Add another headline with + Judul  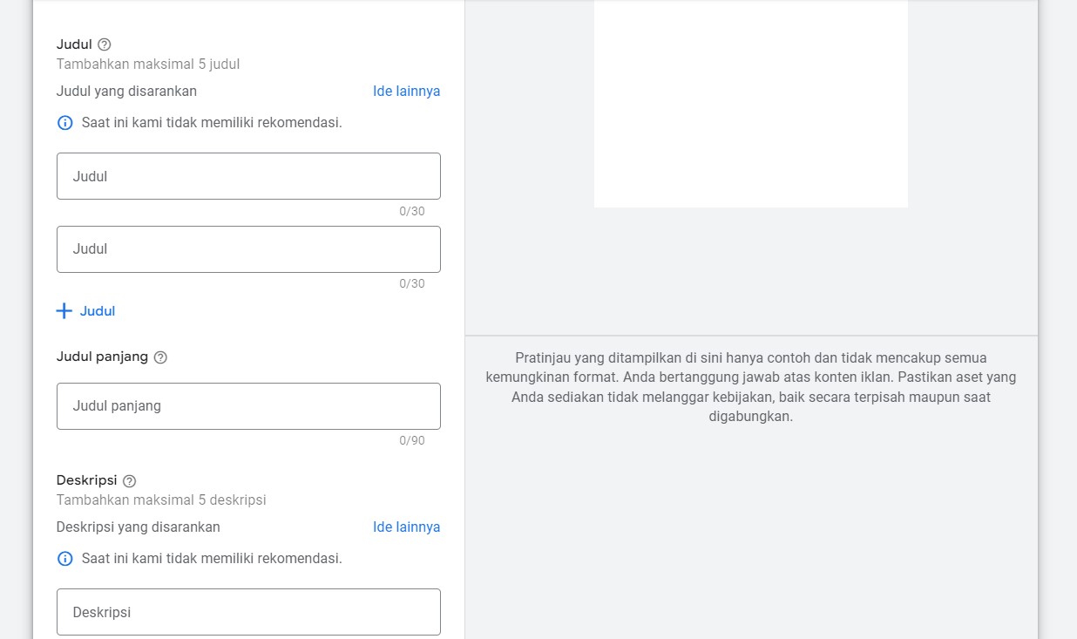click(x=85, y=311)
